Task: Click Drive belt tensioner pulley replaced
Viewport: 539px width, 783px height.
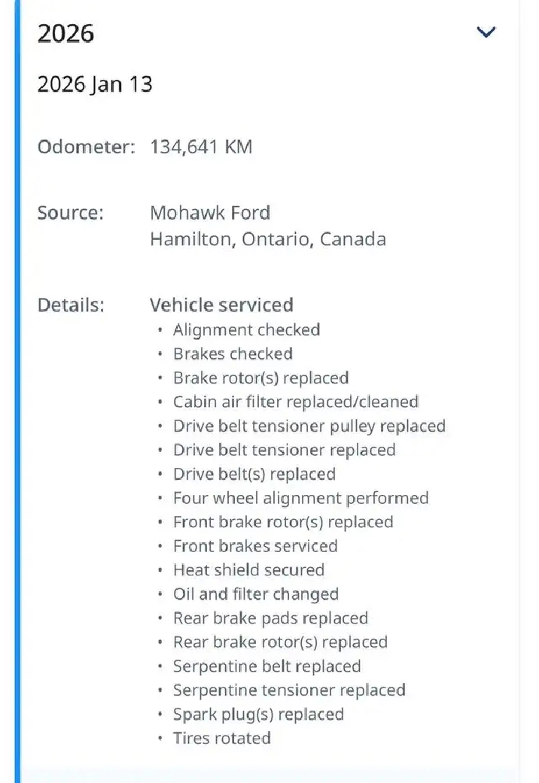Action: [x=309, y=426]
